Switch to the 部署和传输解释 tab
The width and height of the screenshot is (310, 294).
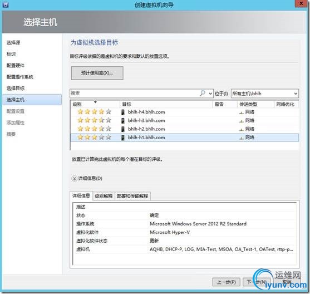(x=132, y=196)
